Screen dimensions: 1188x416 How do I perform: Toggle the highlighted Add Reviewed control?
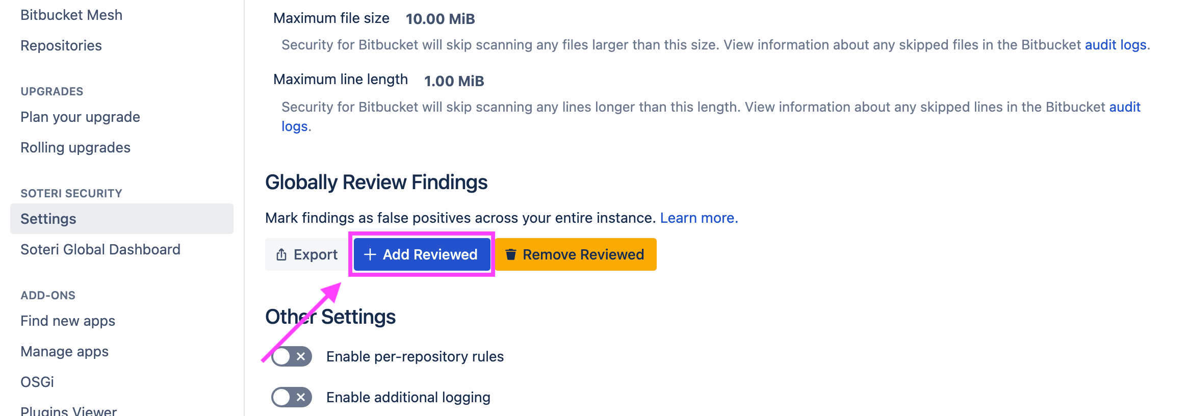421,254
